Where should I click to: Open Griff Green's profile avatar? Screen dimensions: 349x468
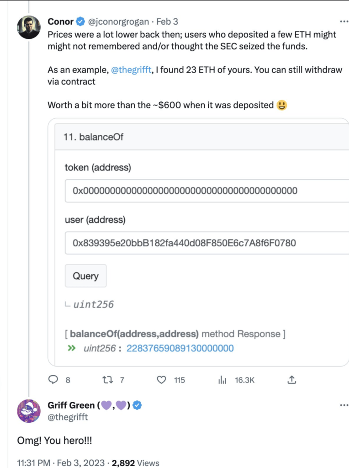29,410
